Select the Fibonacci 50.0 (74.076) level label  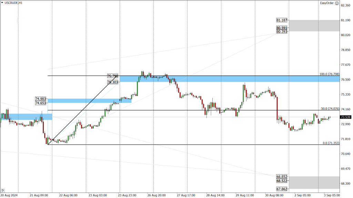pyautogui.click(x=330, y=108)
